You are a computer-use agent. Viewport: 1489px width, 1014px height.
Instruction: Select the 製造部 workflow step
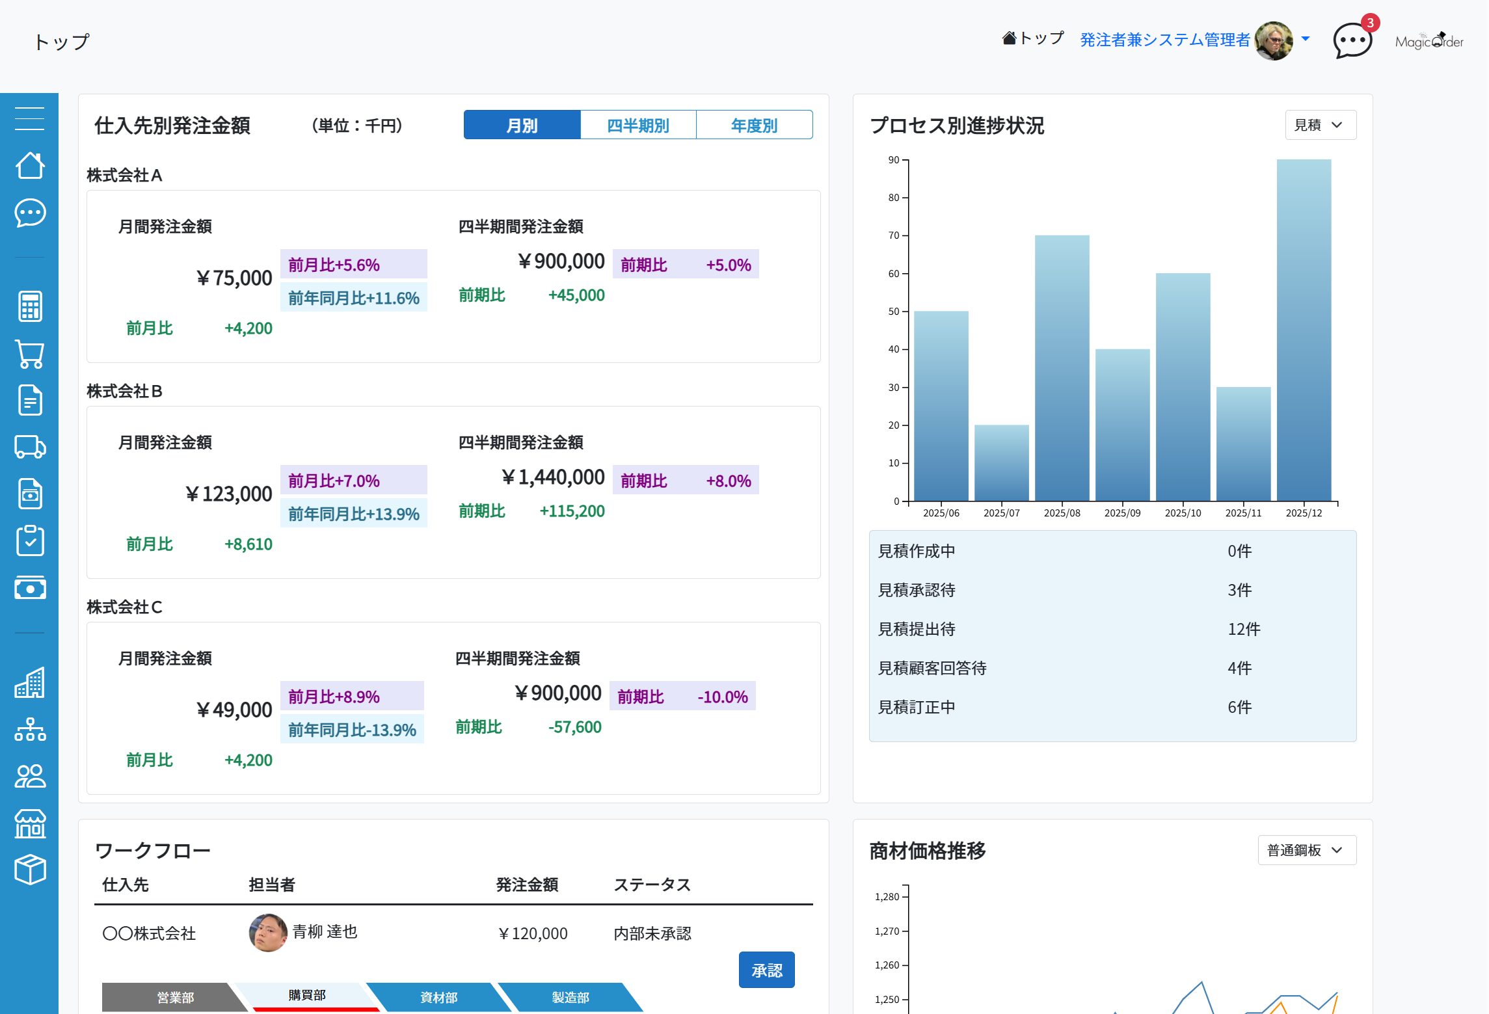tap(570, 997)
